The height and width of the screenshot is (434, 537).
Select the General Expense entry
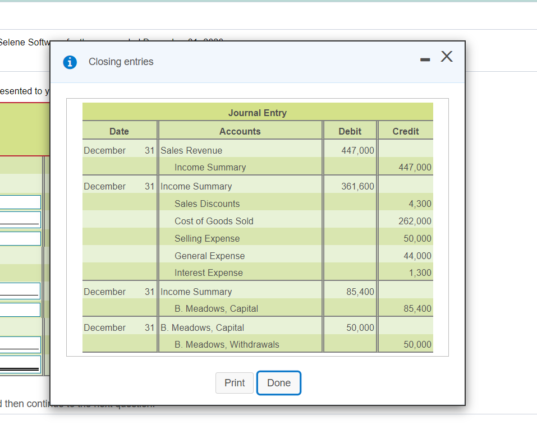209,256
